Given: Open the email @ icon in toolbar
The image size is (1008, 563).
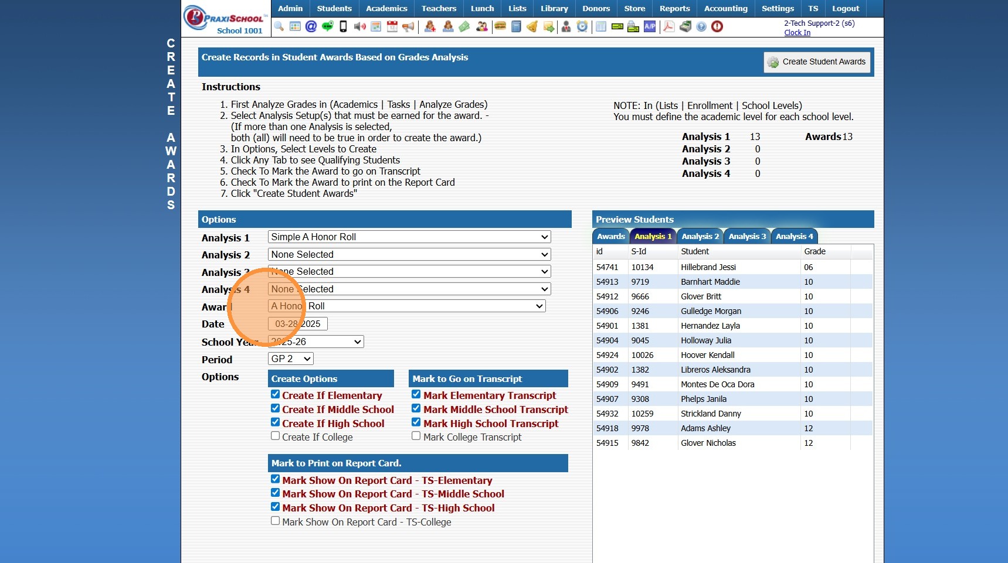Looking at the screenshot, I should pyautogui.click(x=311, y=26).
